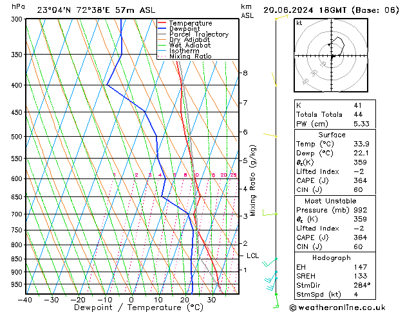Click the 'Most Unstable' section heading
Screen dimensions: 405x312
coord(330,201)
